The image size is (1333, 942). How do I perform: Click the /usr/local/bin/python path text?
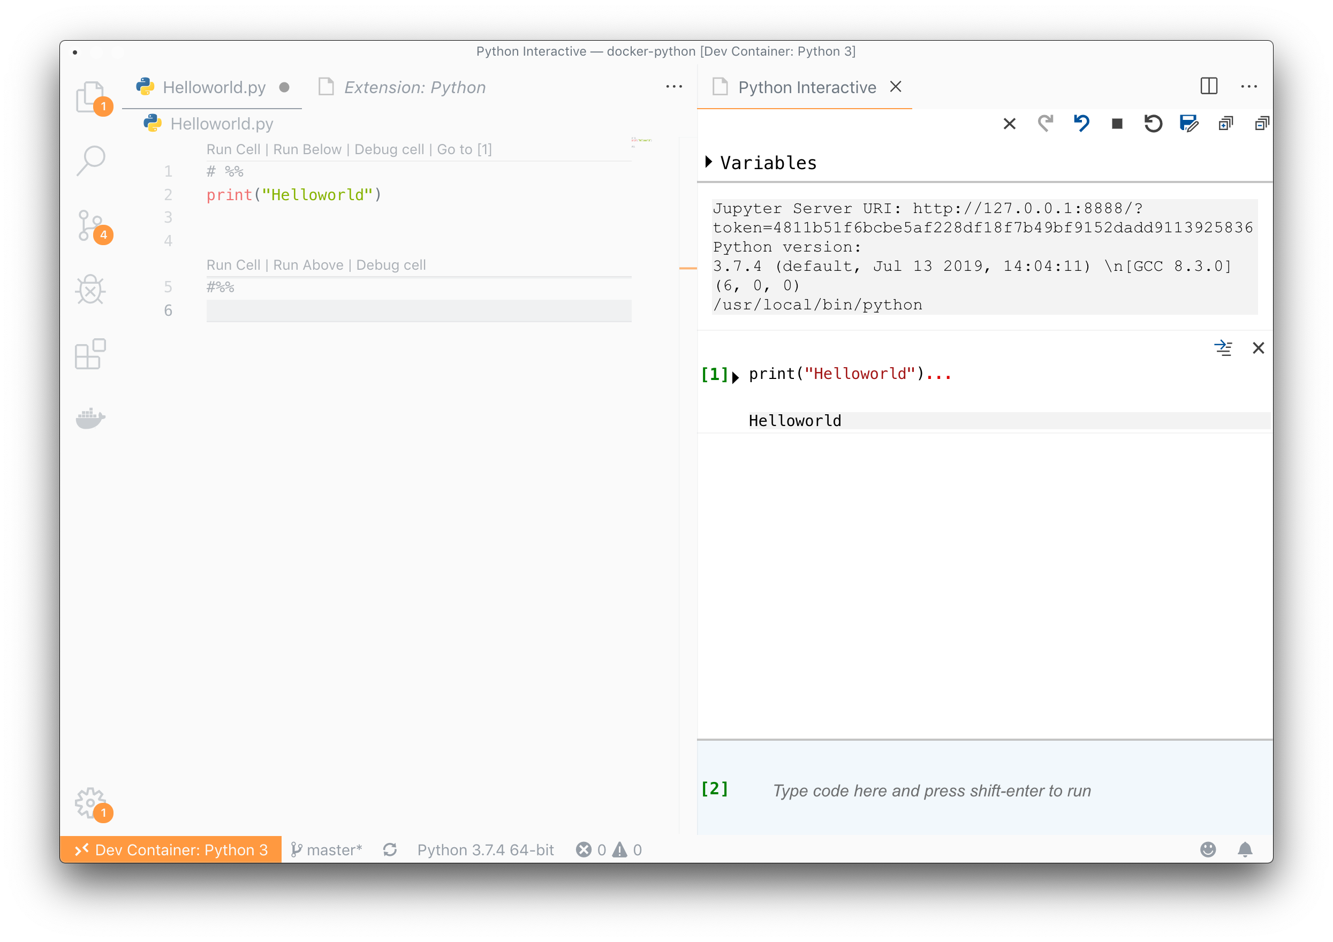817,305
